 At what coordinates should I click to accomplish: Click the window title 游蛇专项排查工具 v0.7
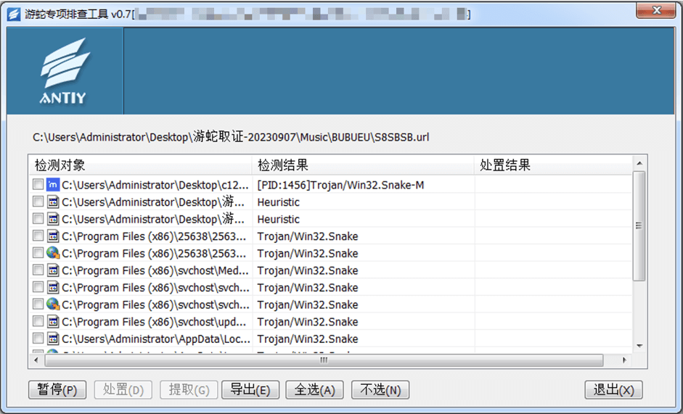(78, 15)
